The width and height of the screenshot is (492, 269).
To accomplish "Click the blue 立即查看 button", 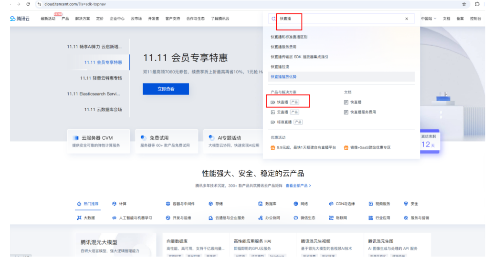I will click(x=166, y=89).
